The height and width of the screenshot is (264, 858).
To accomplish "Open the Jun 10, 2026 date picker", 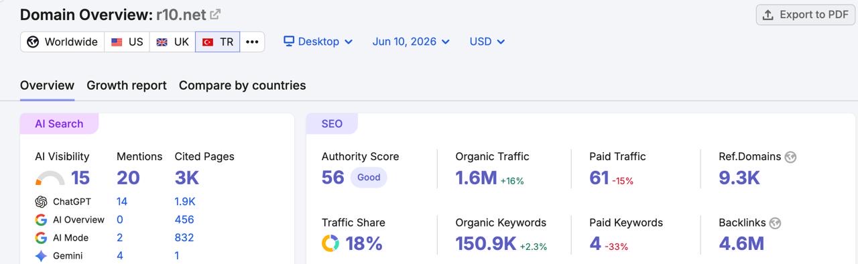I will 411,42.
